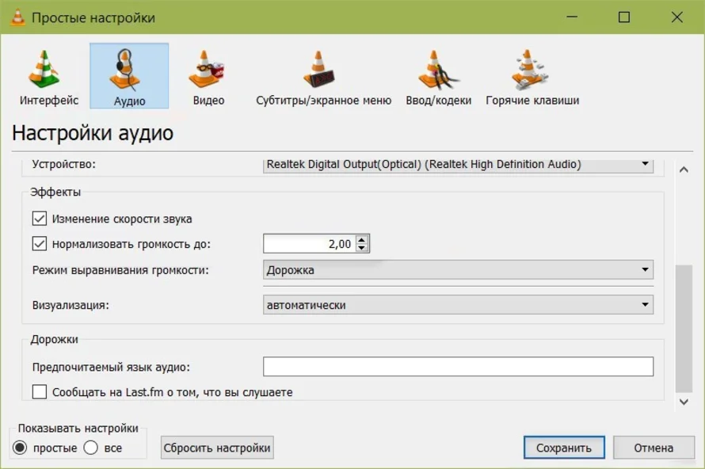Click the Отмена button

click(x=653, y=447)
